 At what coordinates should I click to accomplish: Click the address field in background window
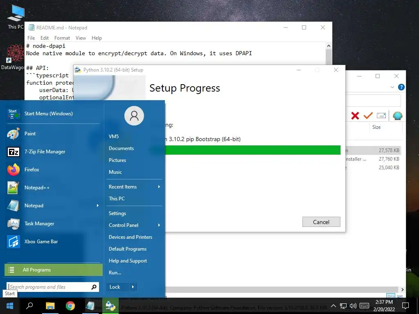click(x=373, y=101)
